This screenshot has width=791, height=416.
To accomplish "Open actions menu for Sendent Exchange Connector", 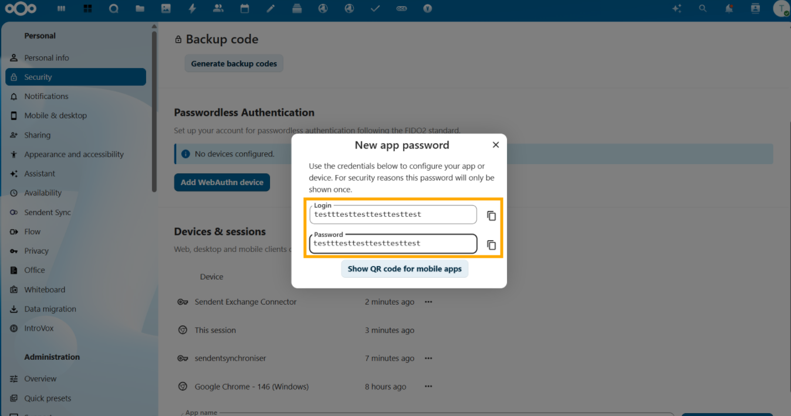I will coord(428,302).
